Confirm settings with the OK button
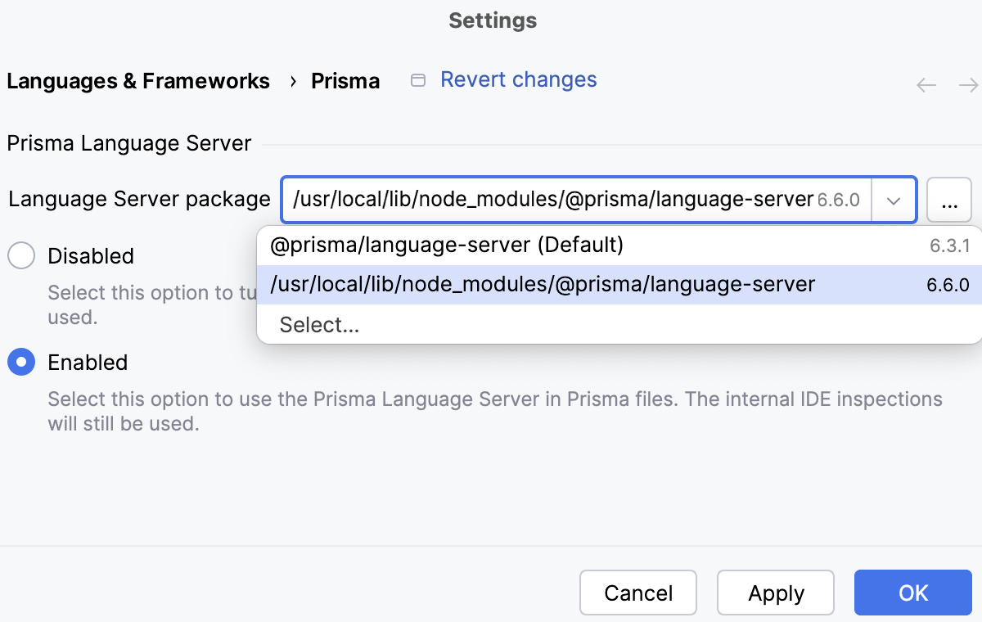Viewport: 982px width, 622px height. (912, 593)
